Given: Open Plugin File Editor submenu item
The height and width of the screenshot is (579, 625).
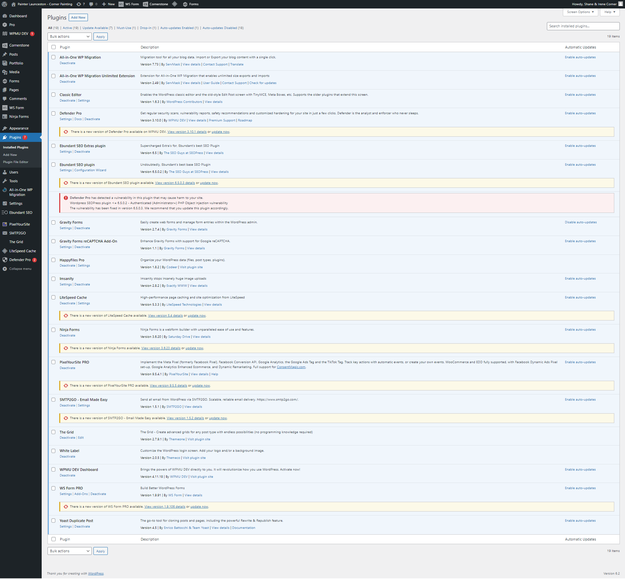Looking at the screenshot, I should point(16,162).
